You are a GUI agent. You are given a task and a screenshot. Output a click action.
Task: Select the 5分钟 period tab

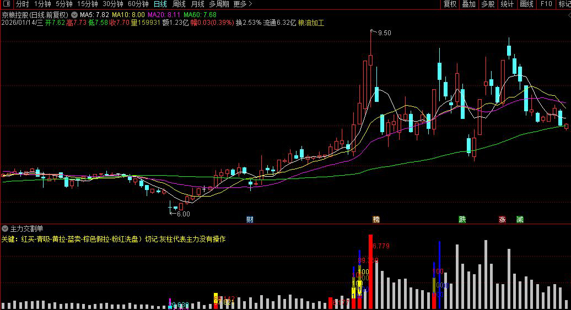click(x=64, y=4)
